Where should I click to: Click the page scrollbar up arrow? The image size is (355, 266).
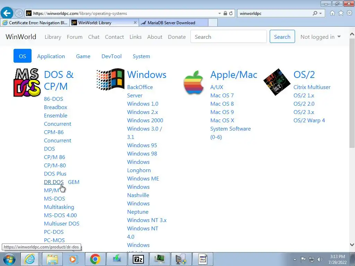coord(352,34)
